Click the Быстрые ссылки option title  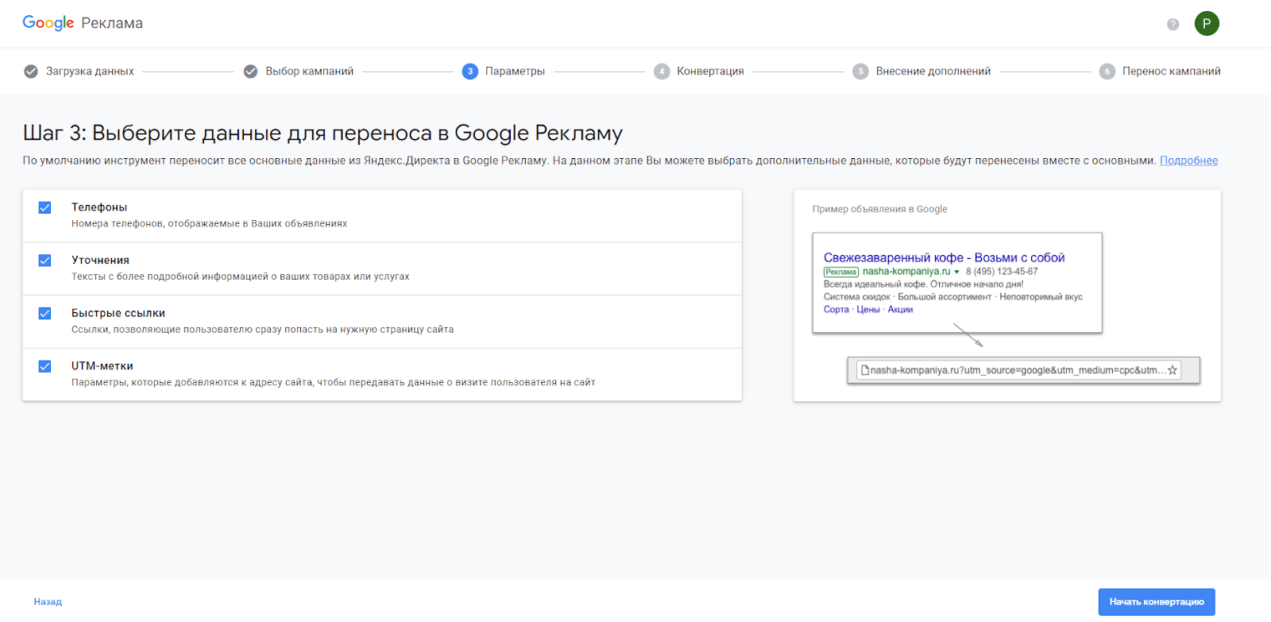coord(118,313)
